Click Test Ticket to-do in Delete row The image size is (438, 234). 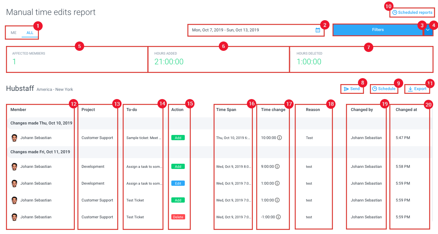[x=135, y=217]
